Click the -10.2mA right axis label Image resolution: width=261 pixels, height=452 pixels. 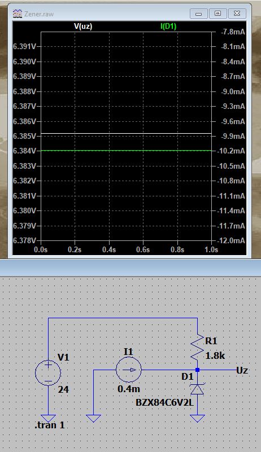pos(231,151)
